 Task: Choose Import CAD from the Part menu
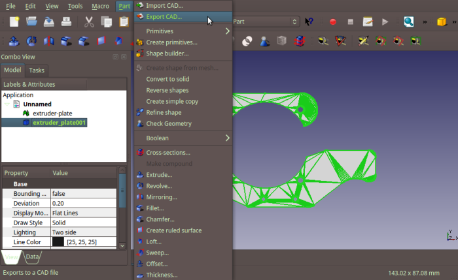click(183, 5)
